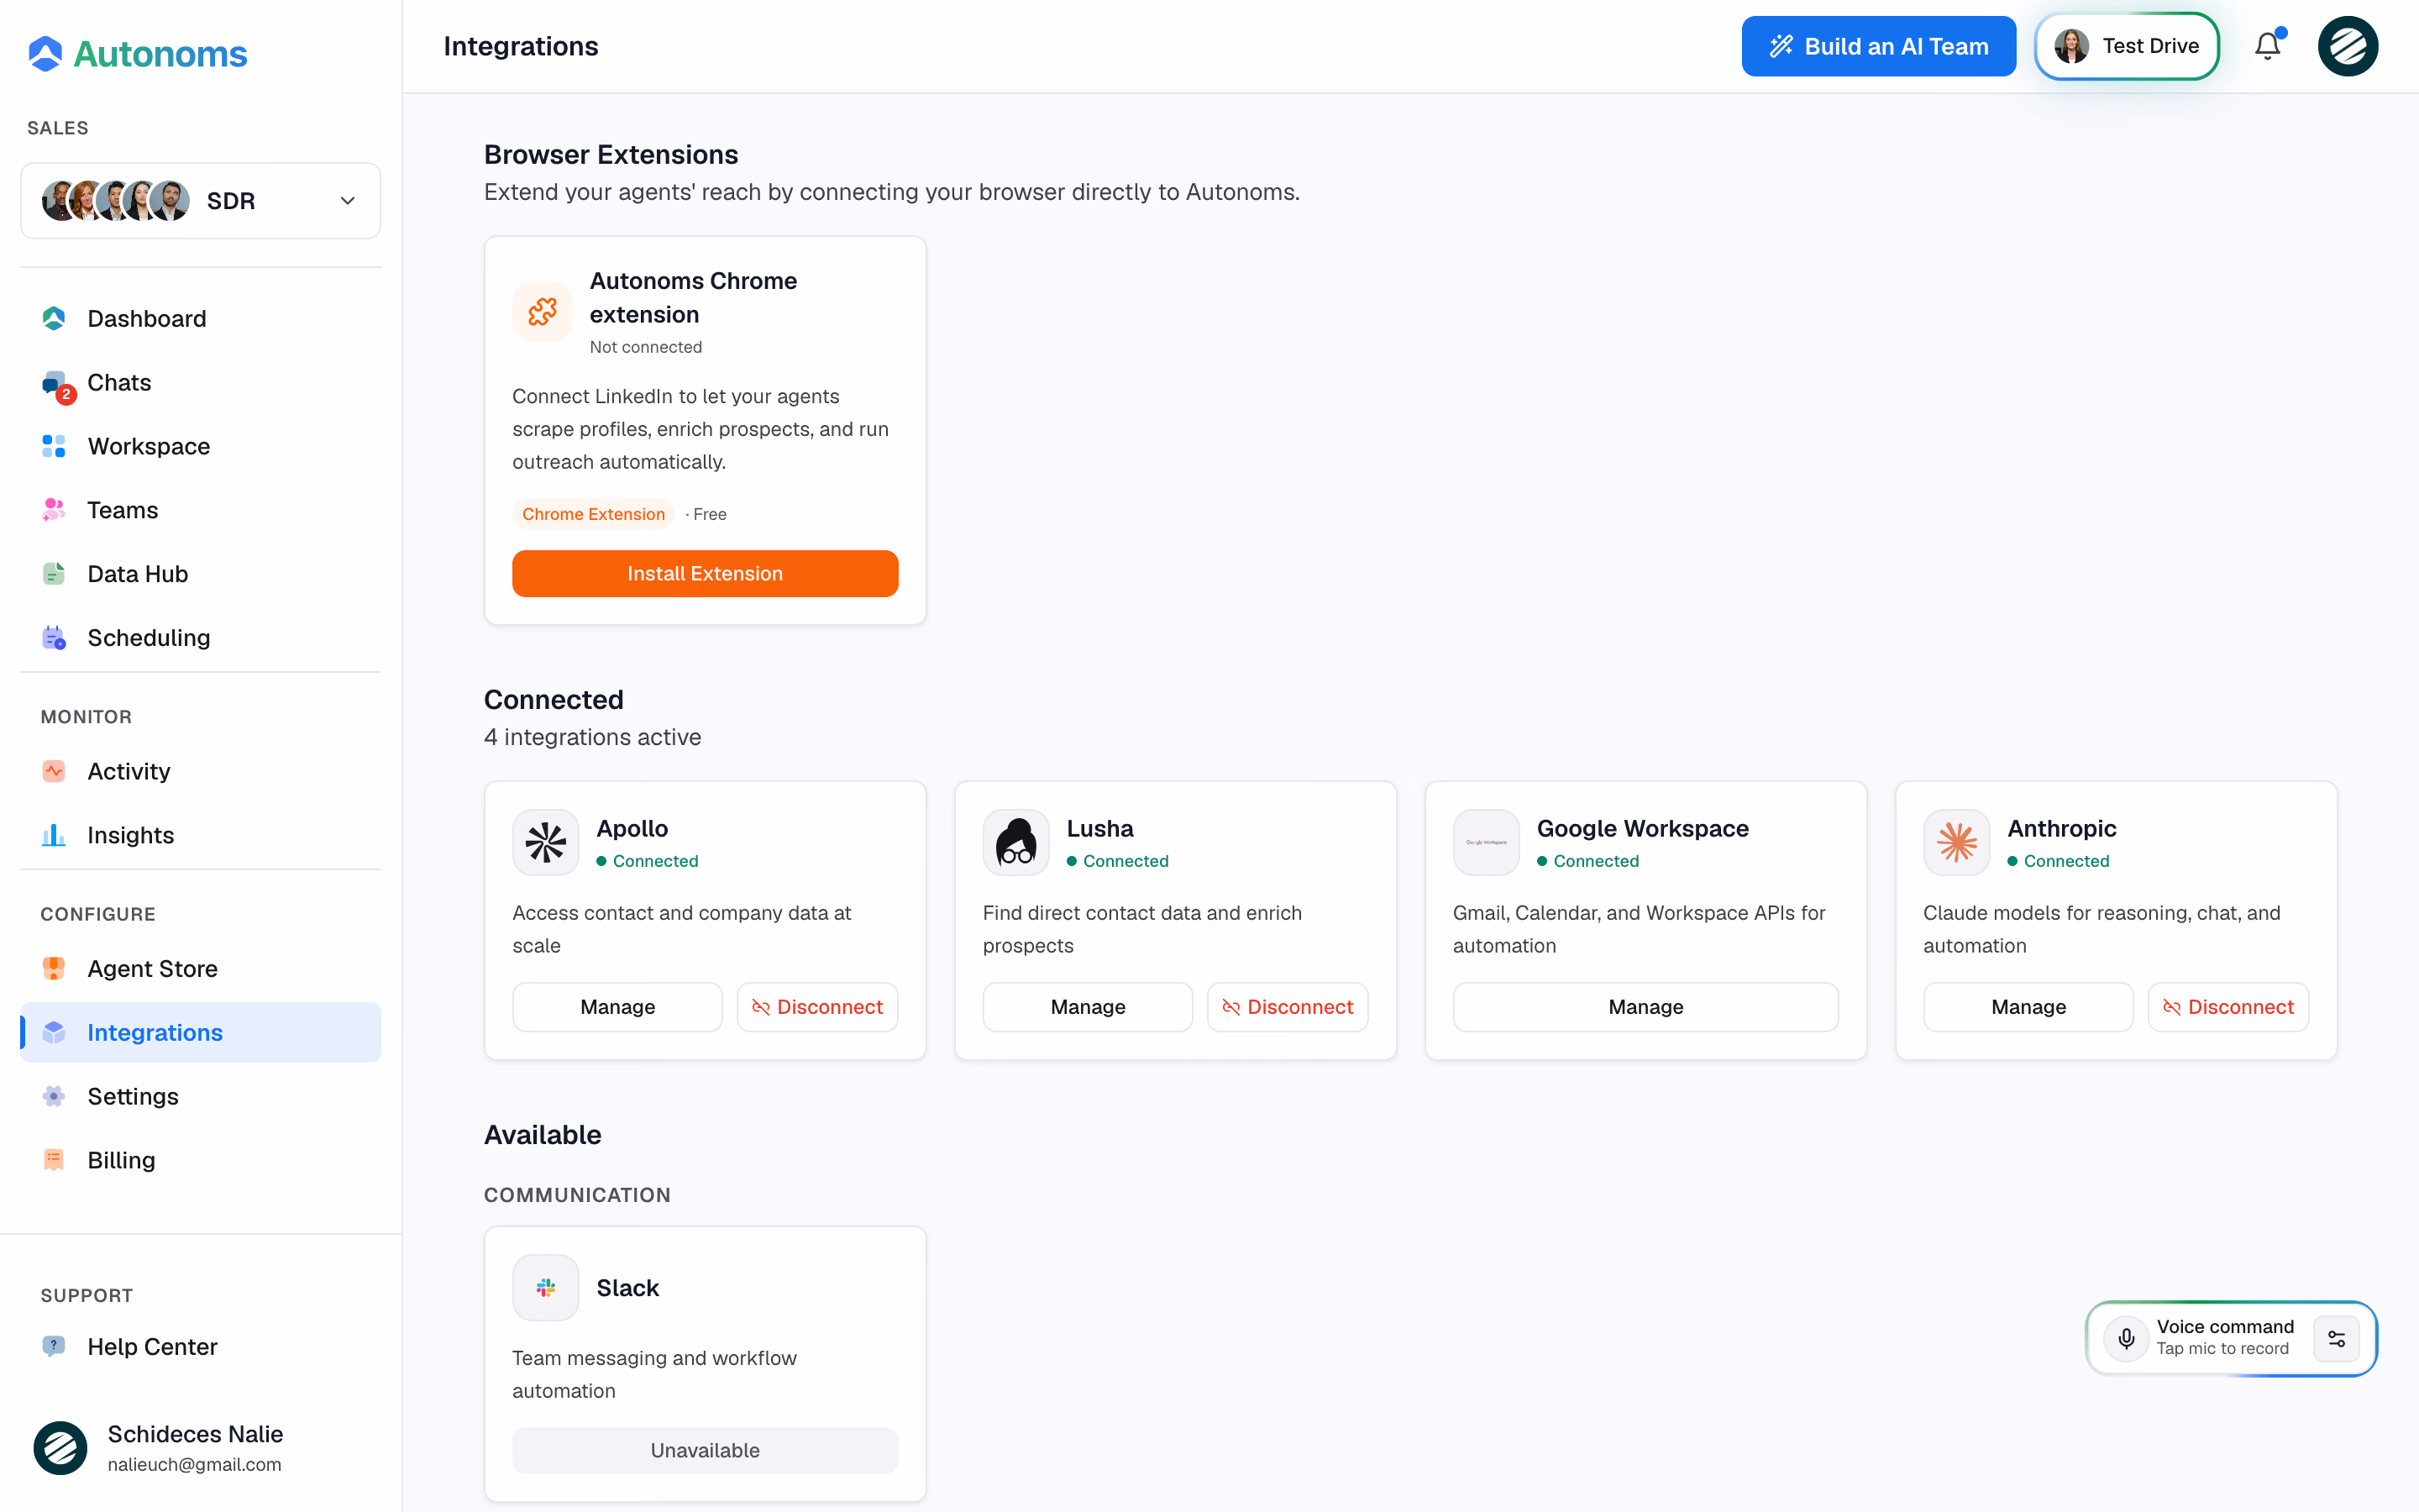Tap the voice command microphone

tap(2127, 1338)
